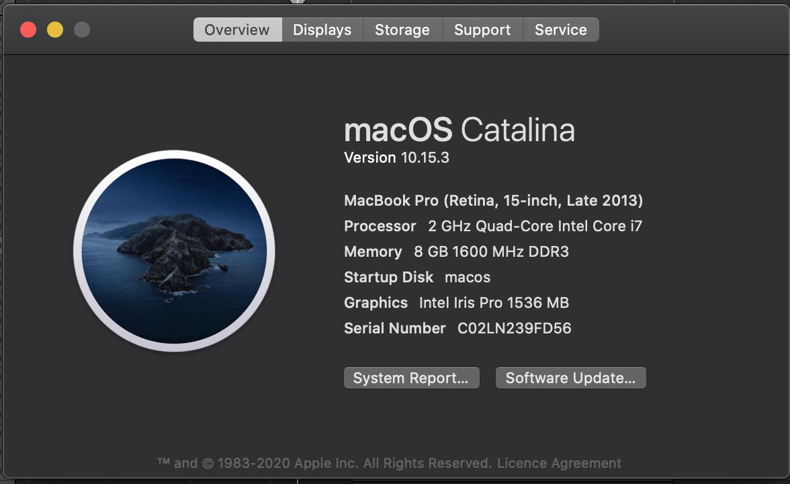Click the greyed-out zoom window button
The height and width of the screenshot is (484, 790).
tap(82, 30)
